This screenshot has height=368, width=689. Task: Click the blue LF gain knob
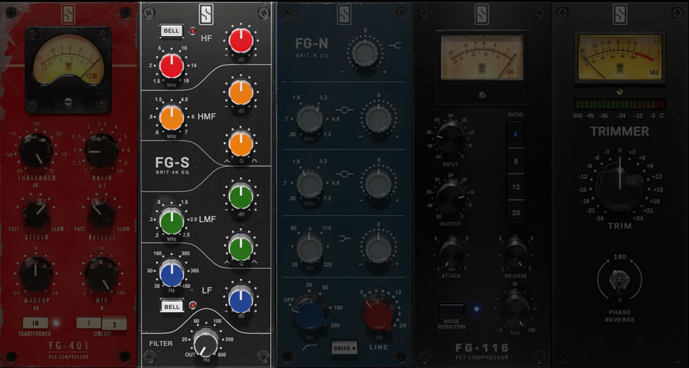pyautogui.click(x=240, y=300)
